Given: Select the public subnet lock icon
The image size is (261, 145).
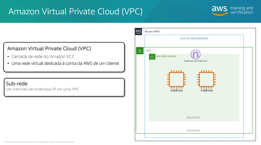Looking at the screenshot, I should coord(152,57).
